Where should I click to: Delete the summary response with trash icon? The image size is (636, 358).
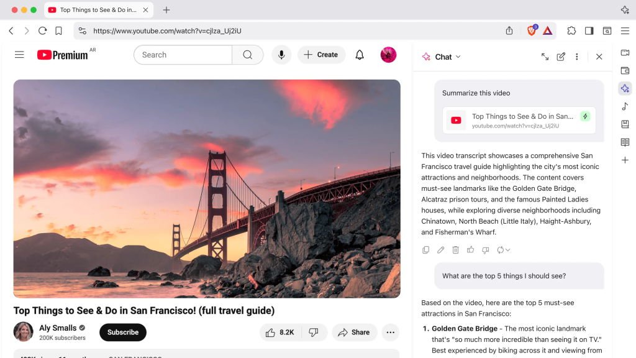455,250
